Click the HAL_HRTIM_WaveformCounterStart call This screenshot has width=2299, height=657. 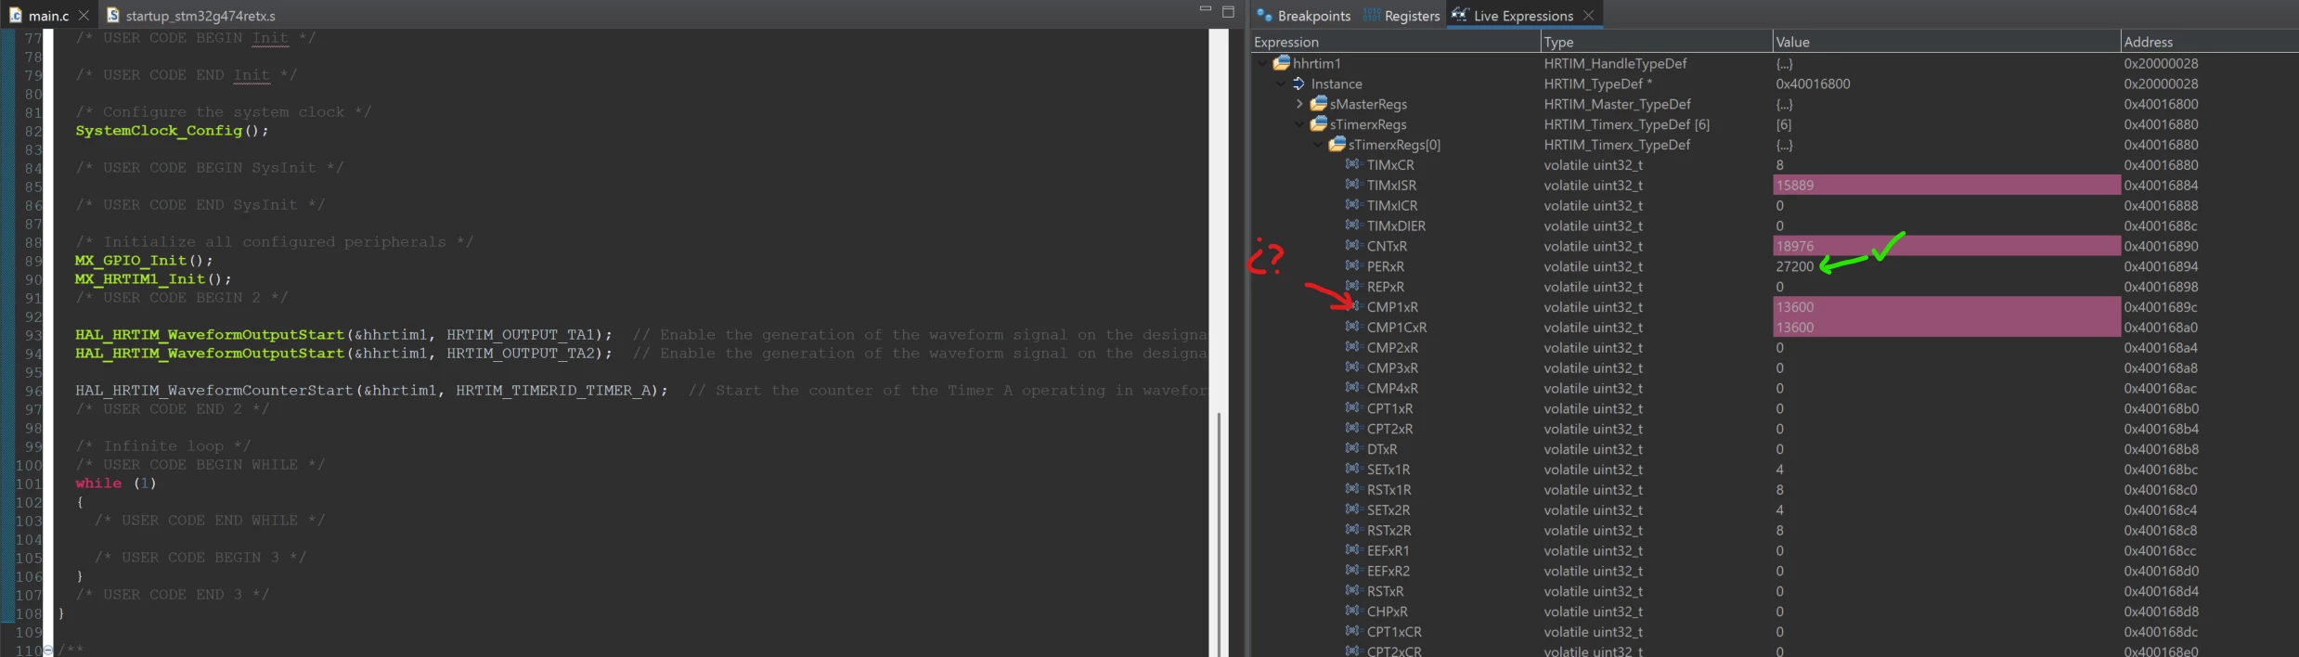(371, 391)
